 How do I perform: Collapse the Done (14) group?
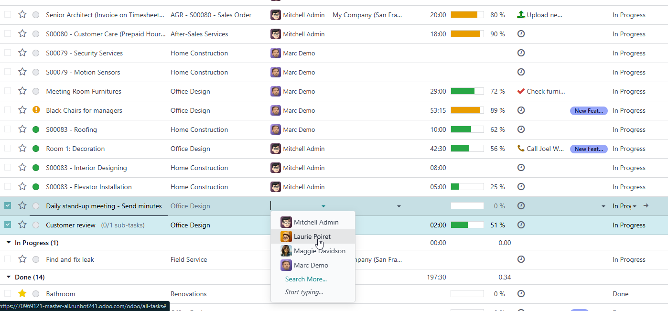click(x=9, y=277)
